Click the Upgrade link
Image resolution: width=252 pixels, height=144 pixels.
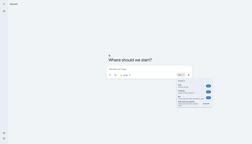pos(206,104)
